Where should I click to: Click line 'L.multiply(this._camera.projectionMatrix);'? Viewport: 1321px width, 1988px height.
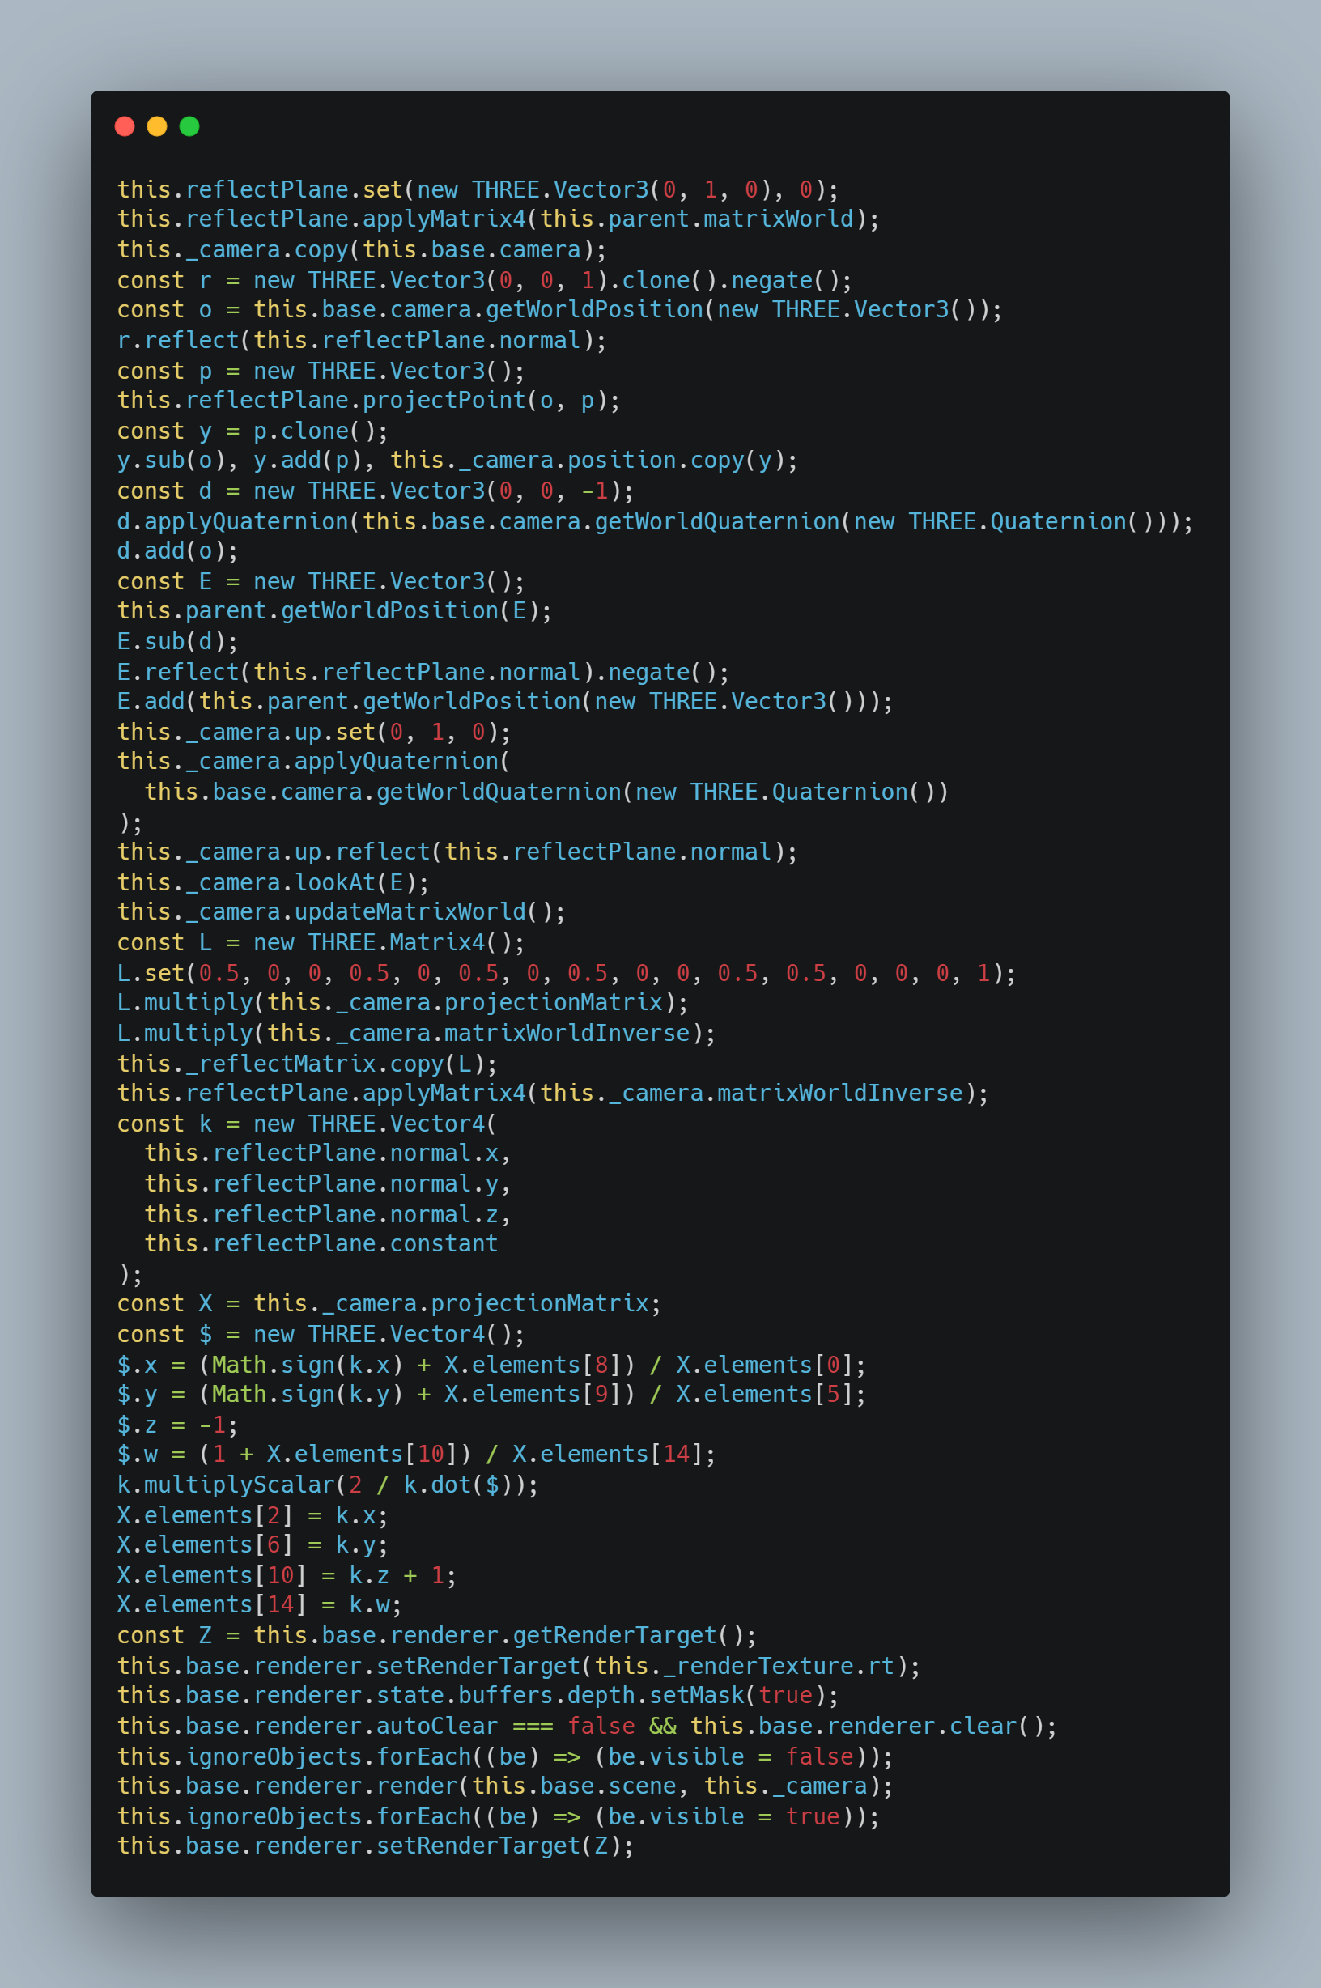(x=403, y=1002)
